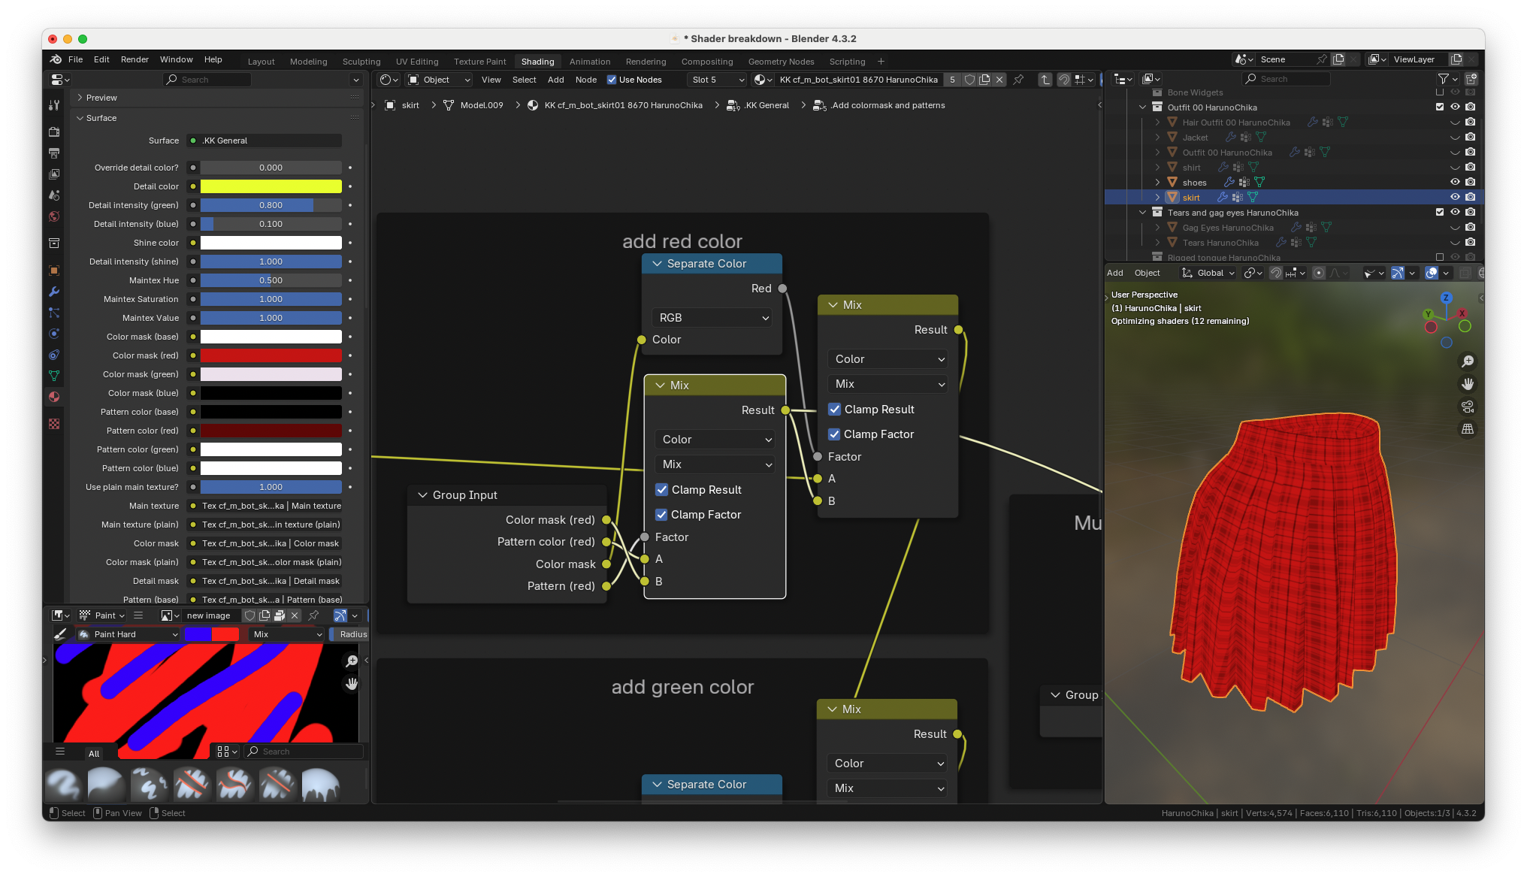Screen dimensions: 1527x877
Task: Toggle camera view icon in viewport
Action: [x=1467, y=407]
